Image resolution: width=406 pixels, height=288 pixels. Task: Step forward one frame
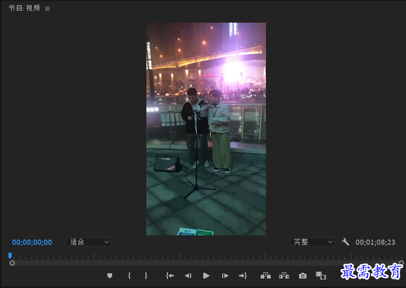pos(225,276)
